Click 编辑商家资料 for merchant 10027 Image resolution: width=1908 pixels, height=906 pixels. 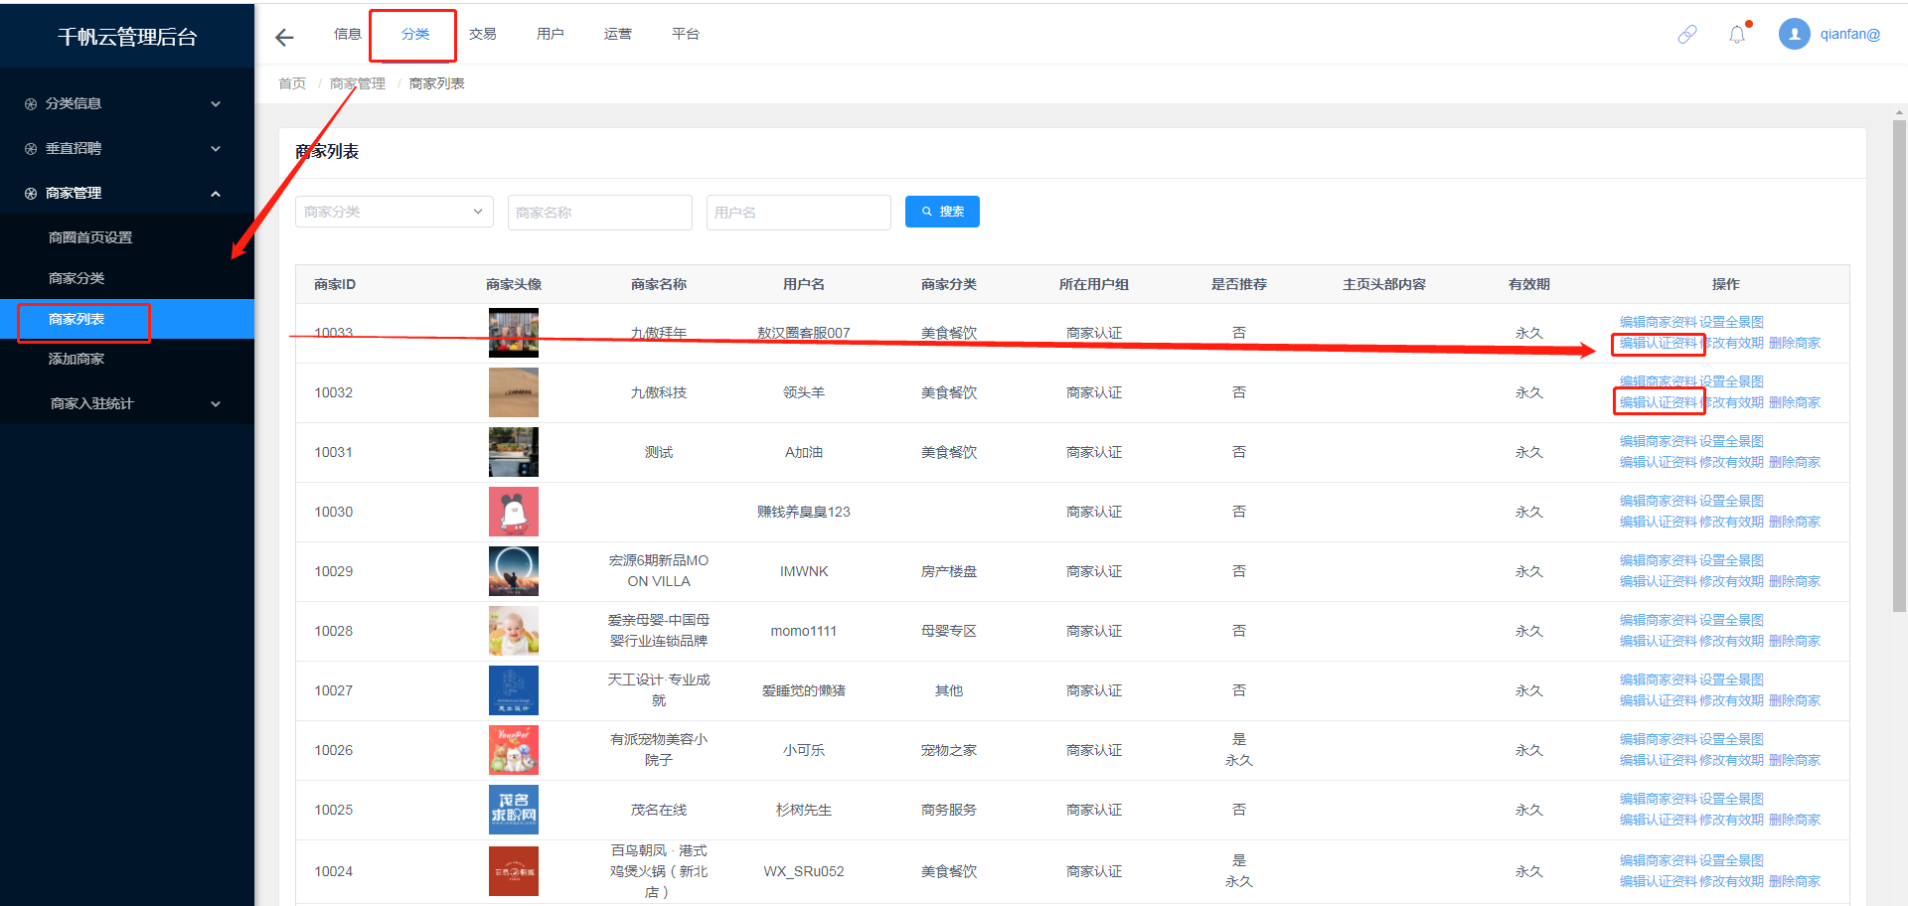1659,679
